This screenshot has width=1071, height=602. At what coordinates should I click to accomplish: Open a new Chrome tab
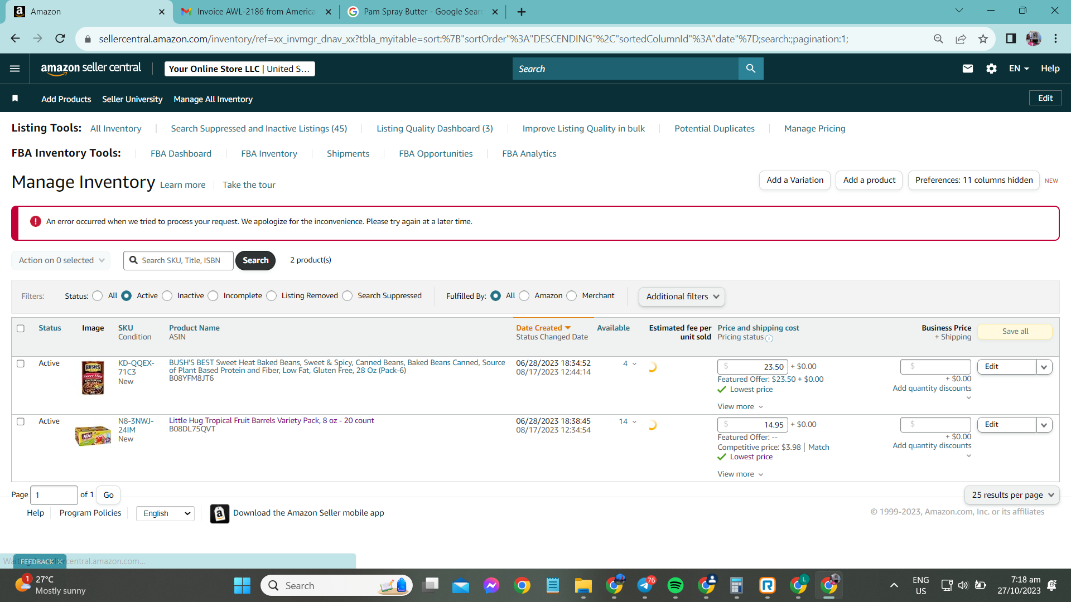(x=522, y=12)
